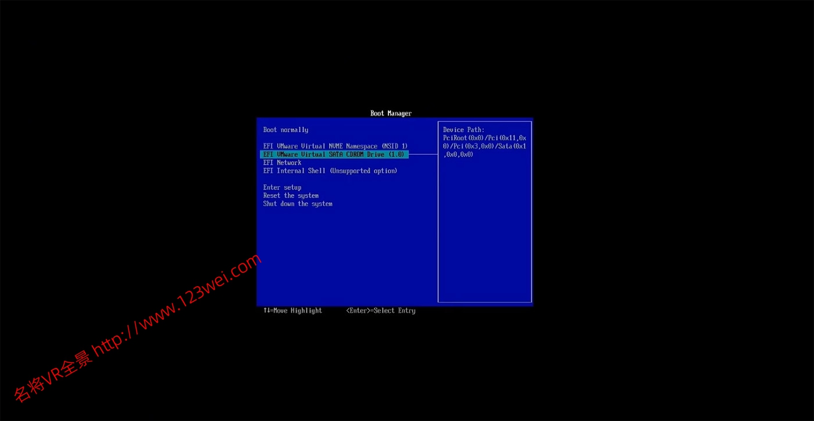The image size is (814, 421).
Task: Click "Shut down the system"
Action: (x=298, y=204)
